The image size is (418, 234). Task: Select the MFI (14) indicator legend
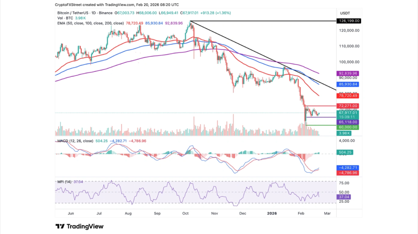(x=63, y=181)
